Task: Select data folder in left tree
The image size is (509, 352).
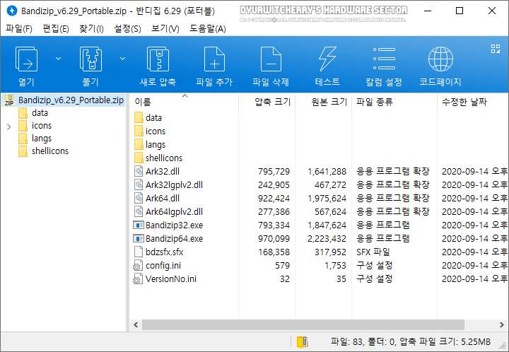Action: (x=40, y=113)
